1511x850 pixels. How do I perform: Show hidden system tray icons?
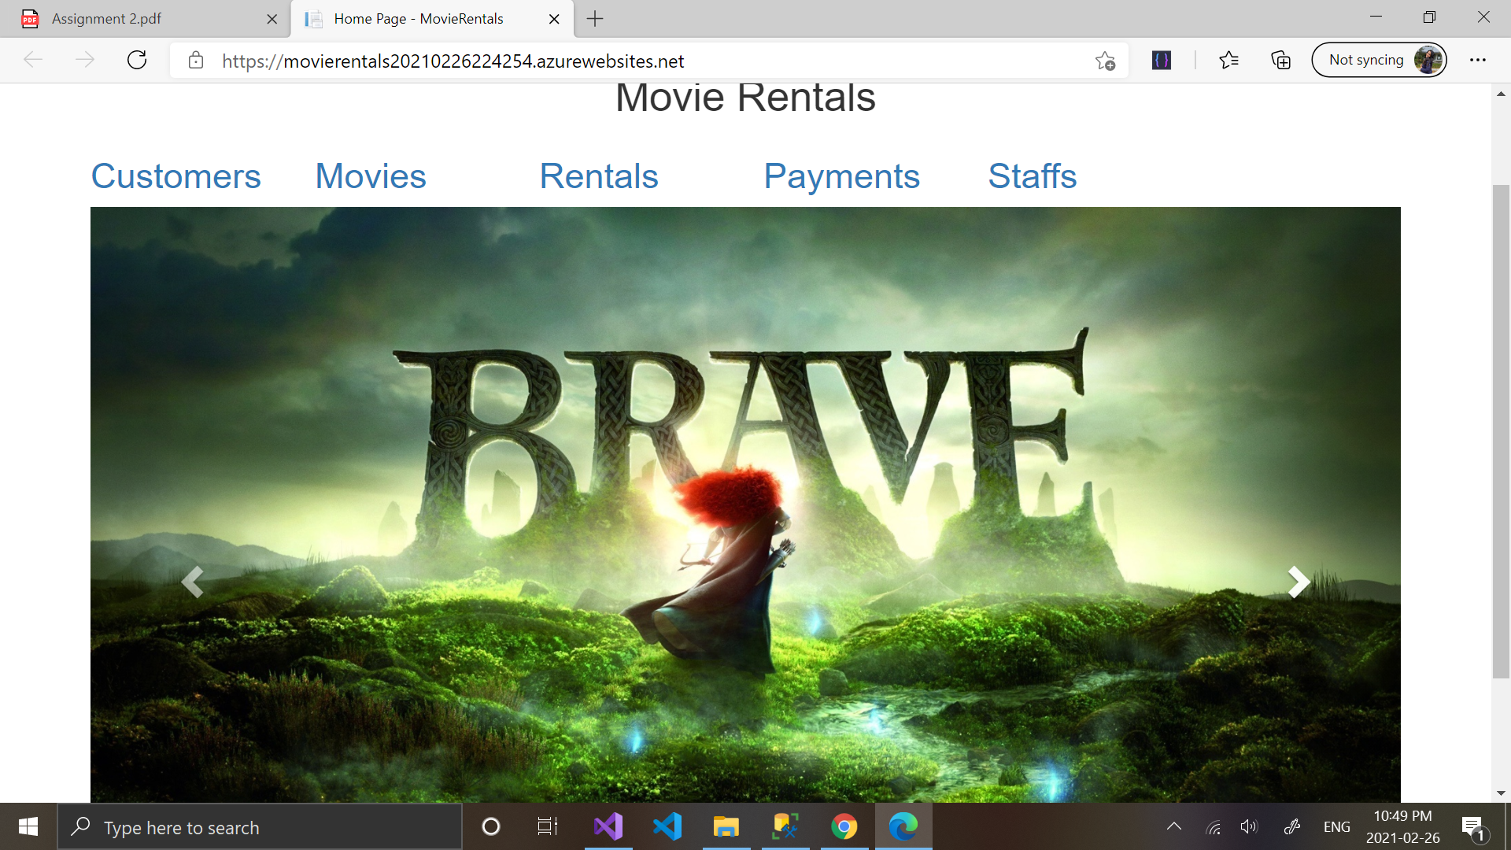tap(1174, 826)
